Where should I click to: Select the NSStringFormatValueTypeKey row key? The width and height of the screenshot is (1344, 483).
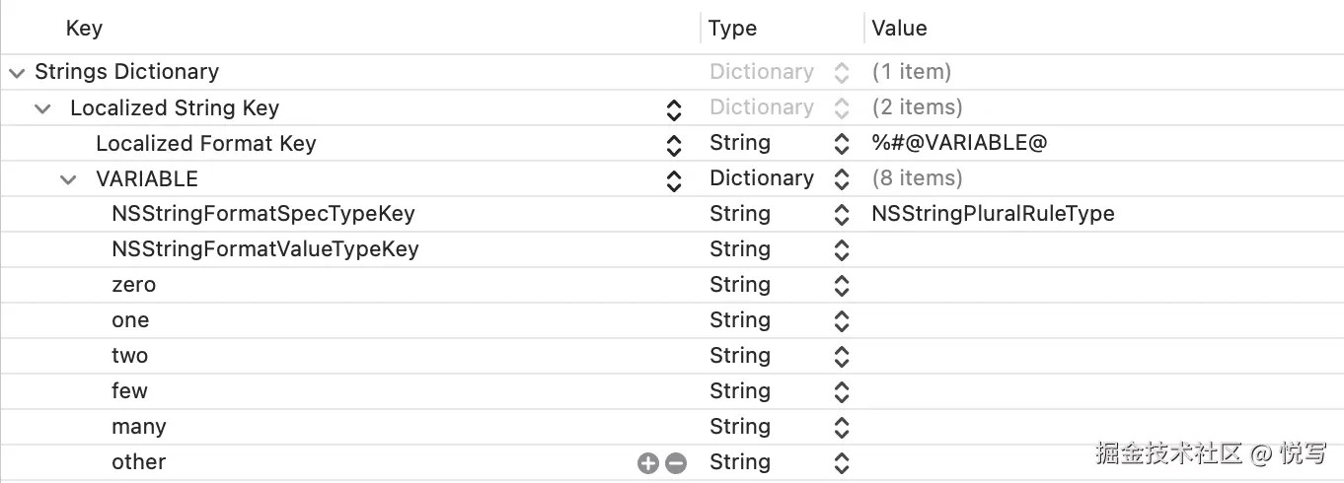click(264, 249)
